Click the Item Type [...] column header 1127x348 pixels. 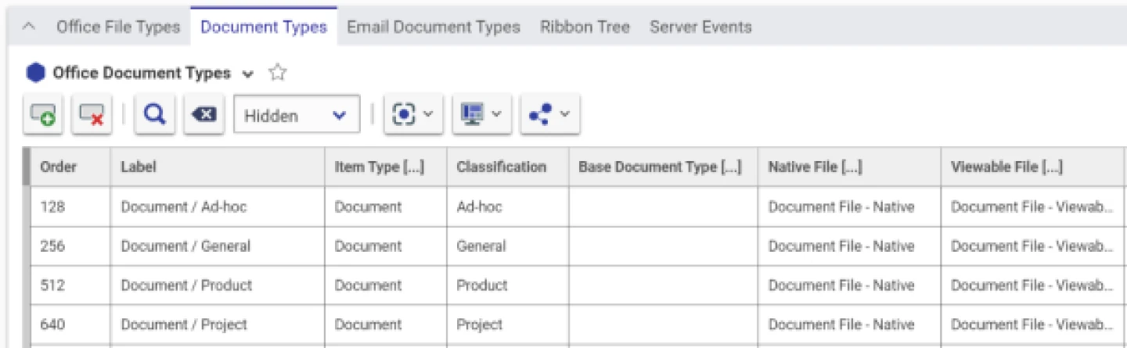(386, 167)
